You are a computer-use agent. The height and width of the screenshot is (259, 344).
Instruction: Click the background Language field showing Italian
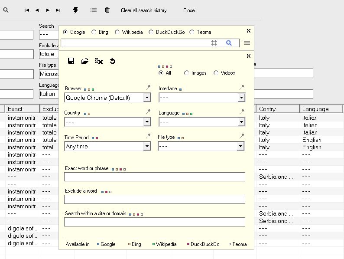[x=49, y=94]
